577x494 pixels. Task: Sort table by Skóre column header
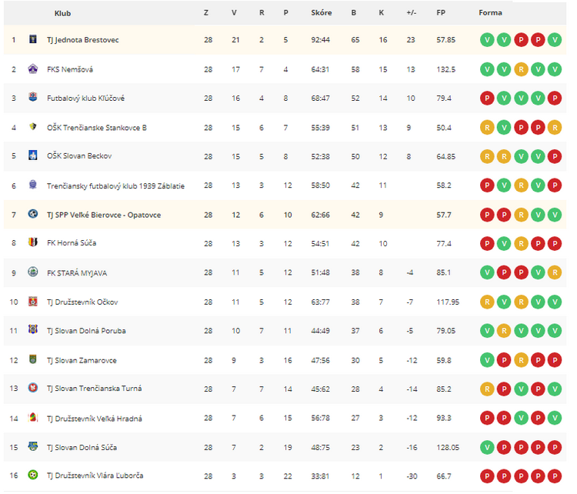[x=322, y=12]
